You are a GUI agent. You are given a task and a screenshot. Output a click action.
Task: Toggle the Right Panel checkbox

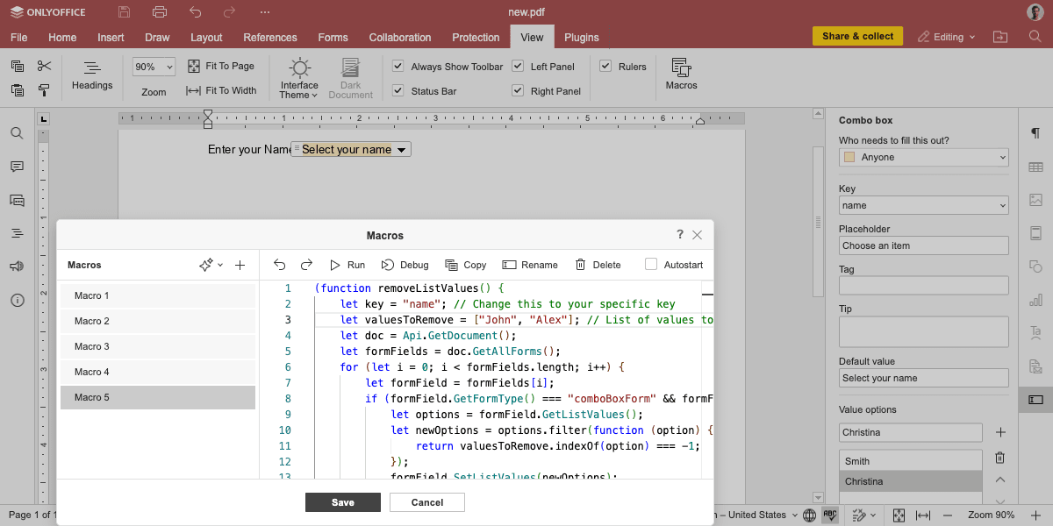518,91
